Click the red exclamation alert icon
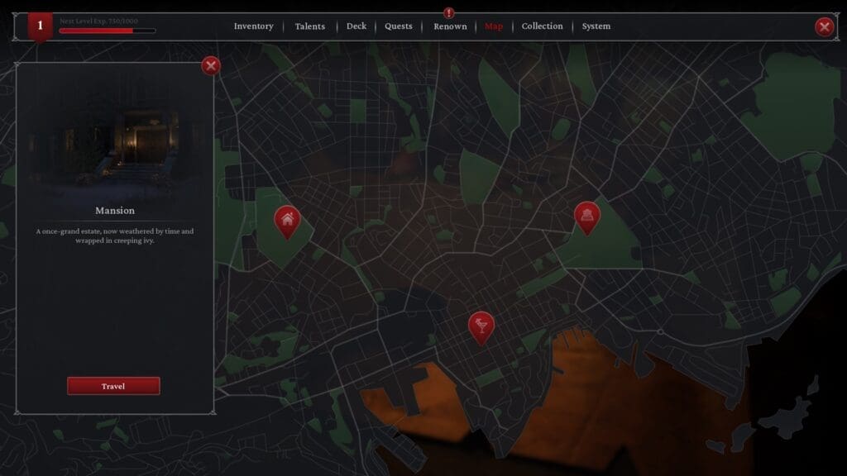This screenshot has width=847, height=476. click(x=449, y=12)
